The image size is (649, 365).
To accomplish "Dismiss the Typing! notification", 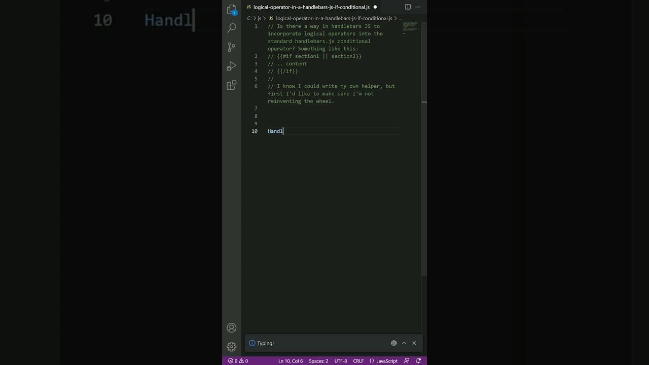I will (x=414, y=343).
